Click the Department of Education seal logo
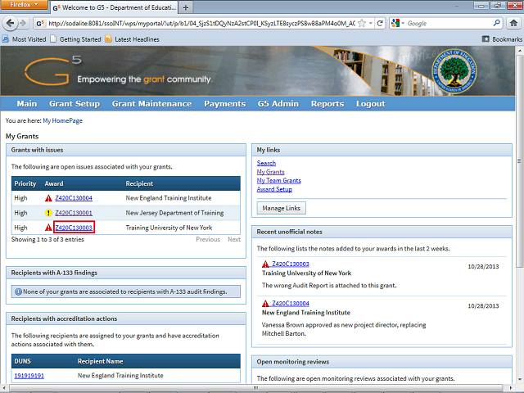This screenshot has width=524, height=393. pos(454,71)
